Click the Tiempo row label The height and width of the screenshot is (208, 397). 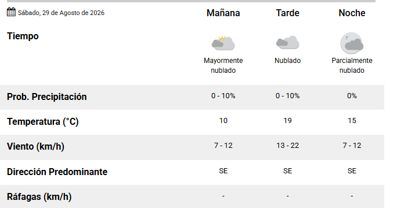point(23,36)
